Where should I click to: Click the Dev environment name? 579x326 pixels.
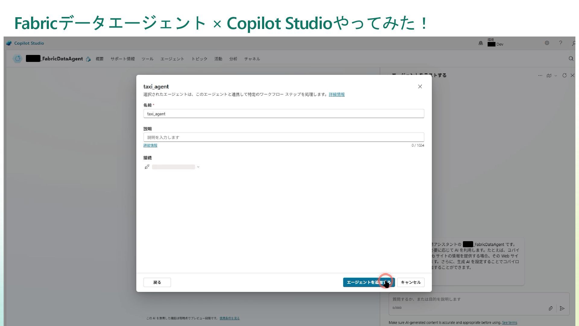[x=500, y=44]
